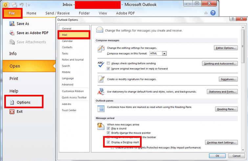Image resolution: width=248 pixels, height=161 pixels.
Task: Open the Customize Quick Access Toolbar arrow
Action: 29,5
